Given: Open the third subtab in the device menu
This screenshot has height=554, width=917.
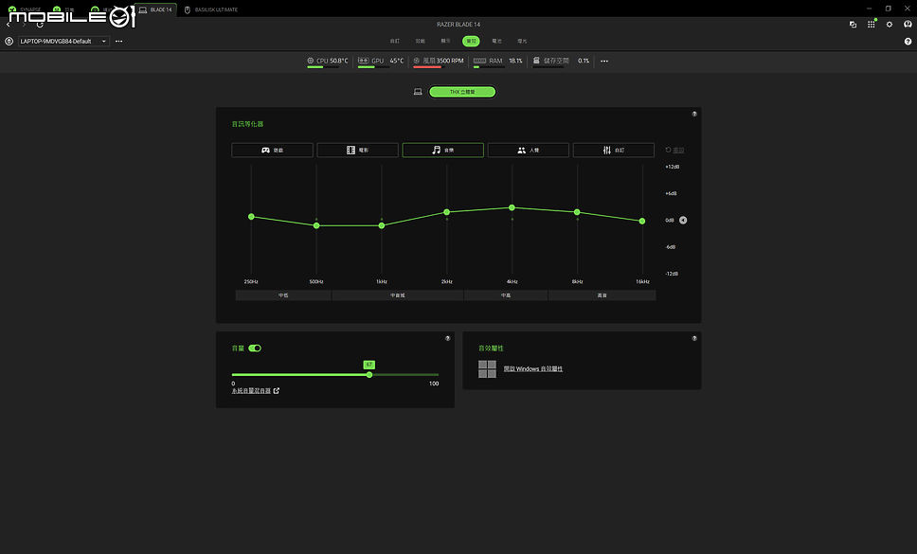Looking at the screenshot, I should pyautogui.click(x=445, y=41).
